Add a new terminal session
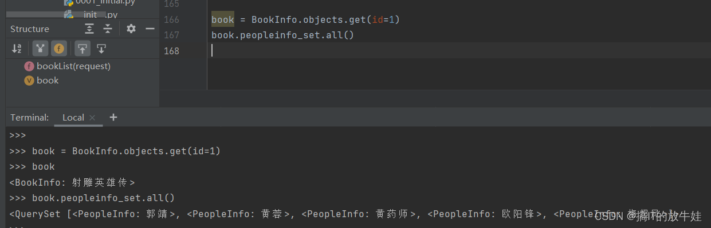 [113, 117]
